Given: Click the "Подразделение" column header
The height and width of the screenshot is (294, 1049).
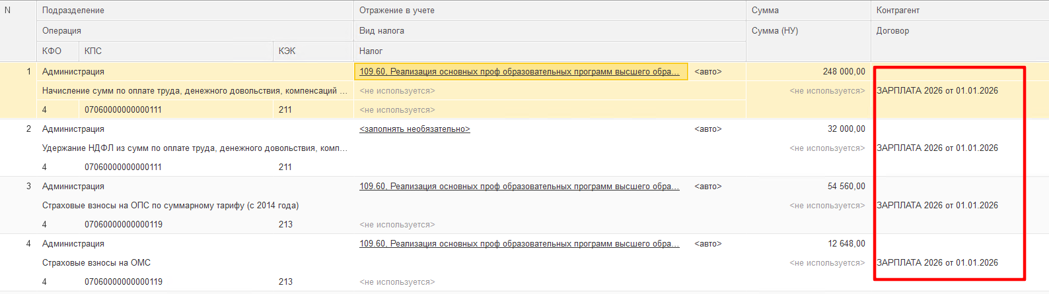Looking at the screenshot, I should [73, 11].
